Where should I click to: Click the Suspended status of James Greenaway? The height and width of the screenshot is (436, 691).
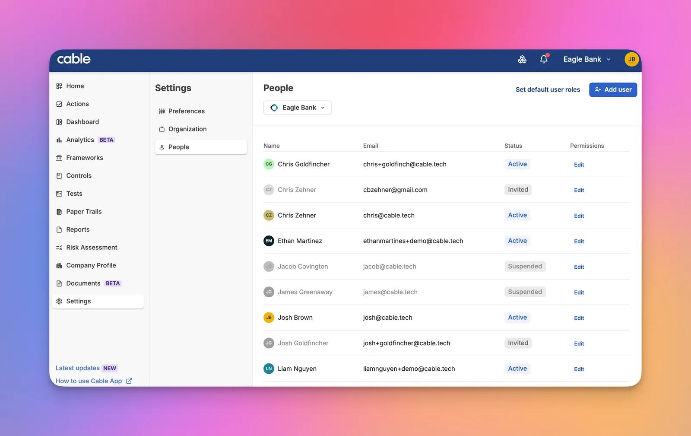tap(525, 292)
